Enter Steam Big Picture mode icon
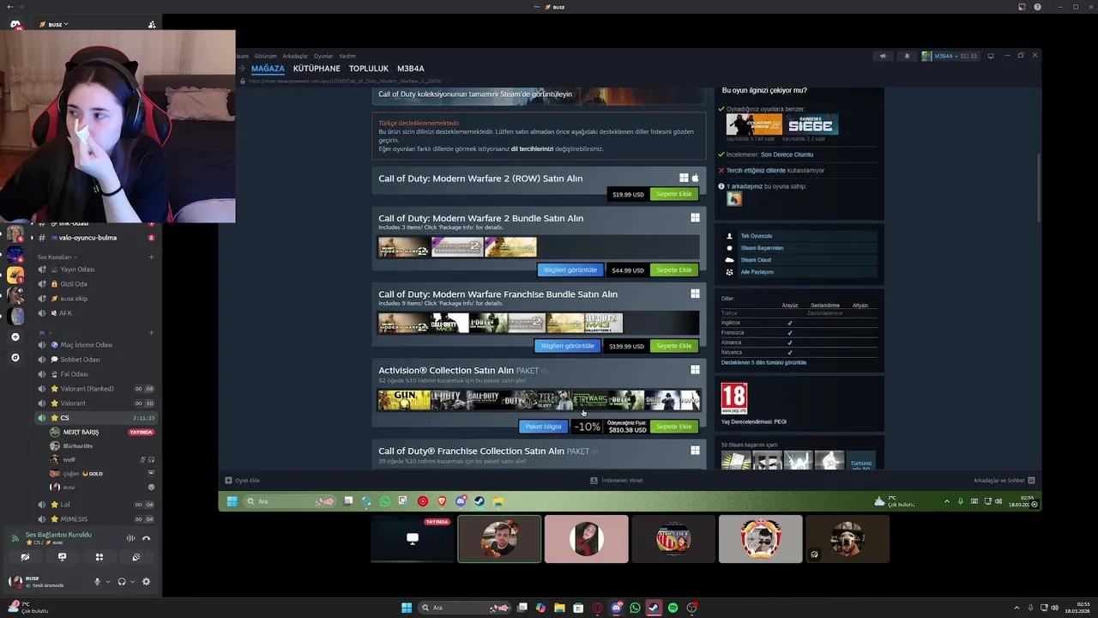This screenshot has width=1098, height=618. tap(991, 56)
